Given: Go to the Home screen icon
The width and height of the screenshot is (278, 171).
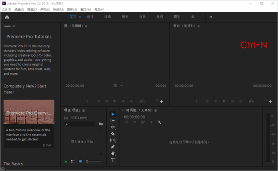Looking at the screenshot, I should coord(7,17).
